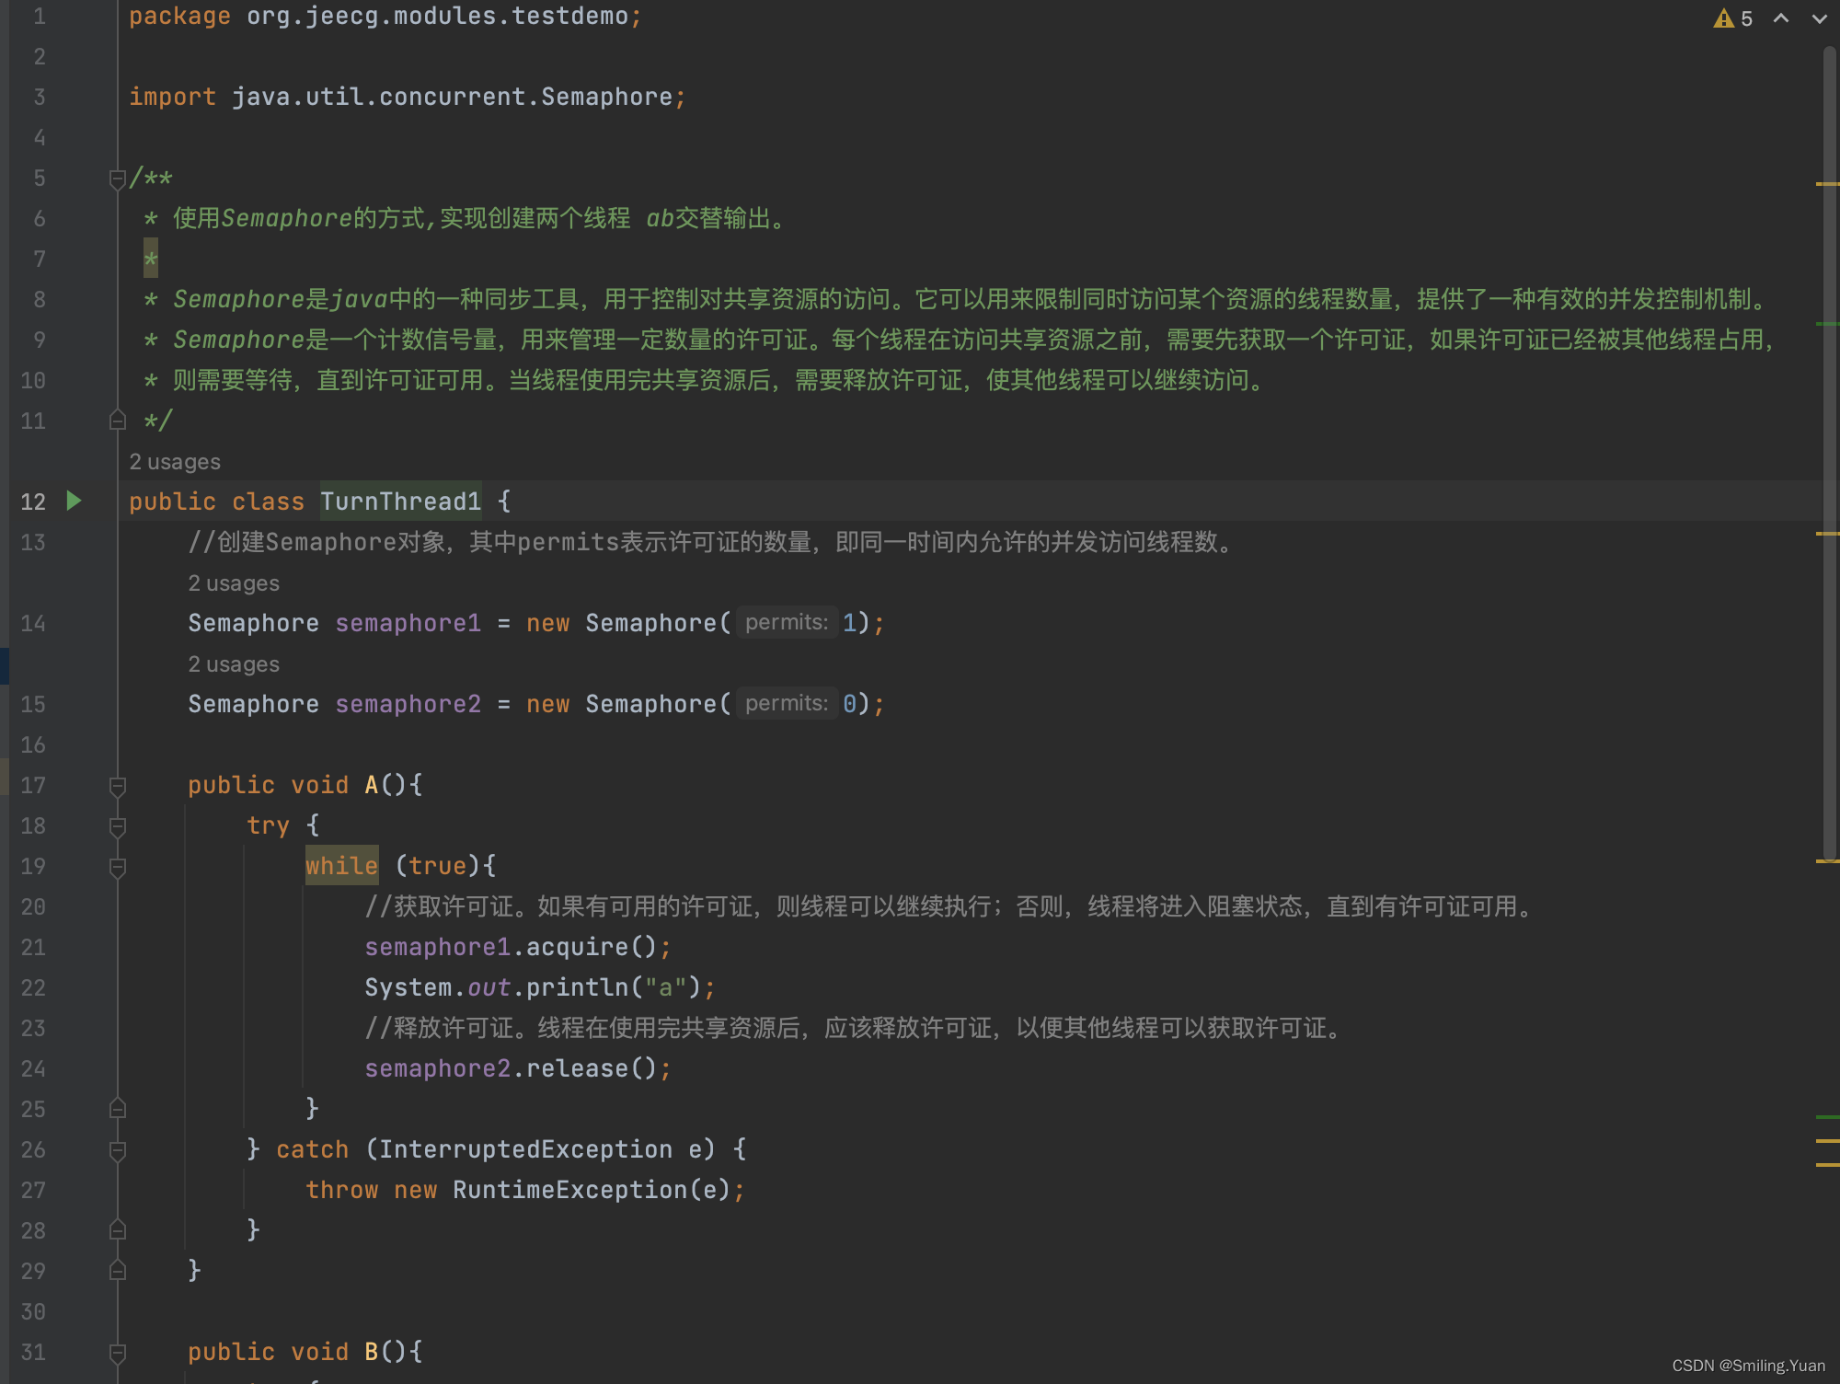This screenshot has width=1840, height=1384.
Task: Open the warnings indicator showing 5
Action: click(x=1732, y=18)
